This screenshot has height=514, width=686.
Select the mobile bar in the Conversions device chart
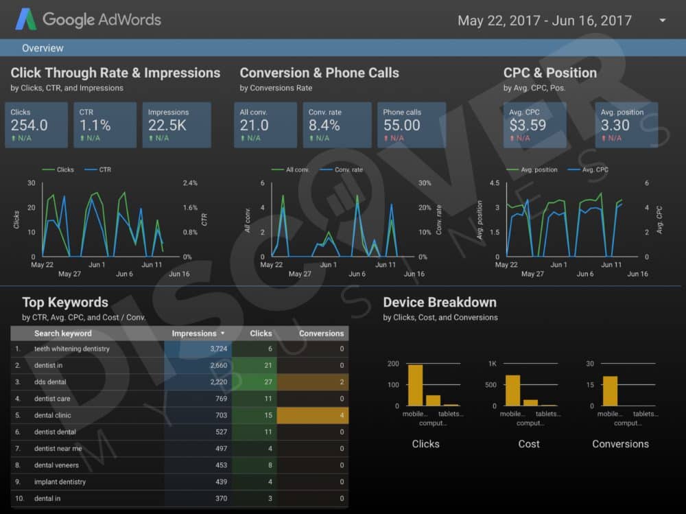tap(611, 391)
